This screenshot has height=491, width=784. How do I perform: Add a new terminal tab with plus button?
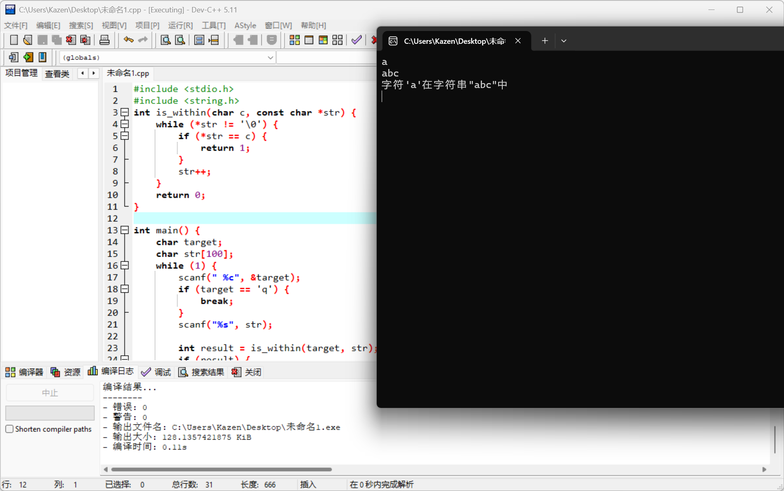pyautogui.click(x=545, y=41)
